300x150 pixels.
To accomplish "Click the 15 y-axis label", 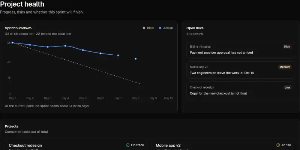I will pos(9,78).
